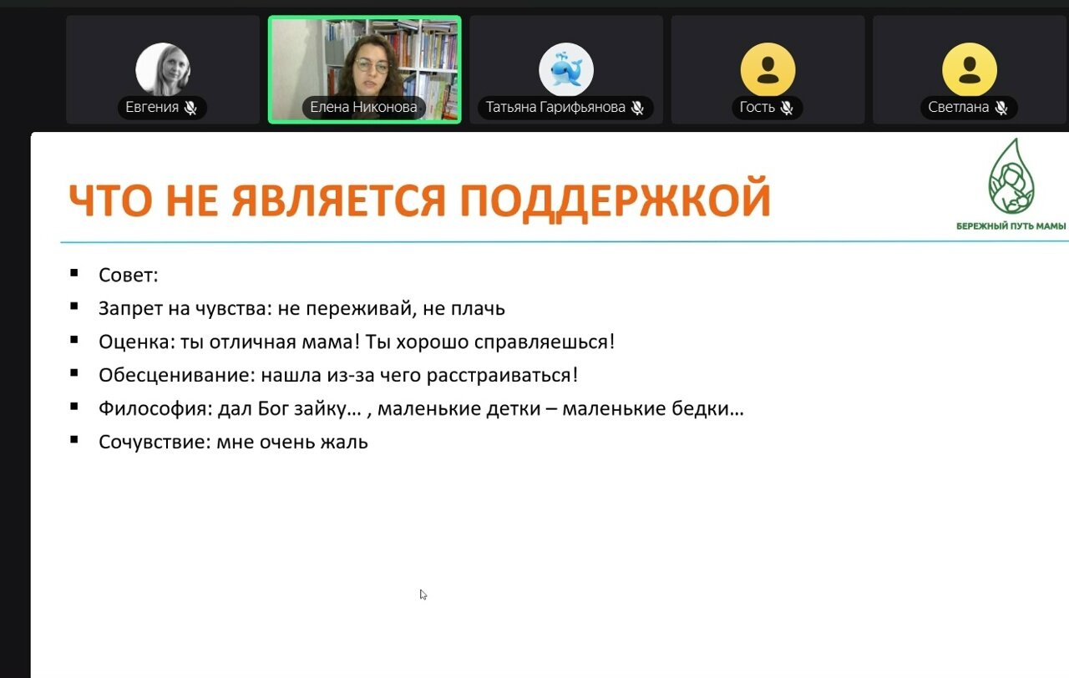
Task: Click the Евгения name label
Action: tap(151, 108)
